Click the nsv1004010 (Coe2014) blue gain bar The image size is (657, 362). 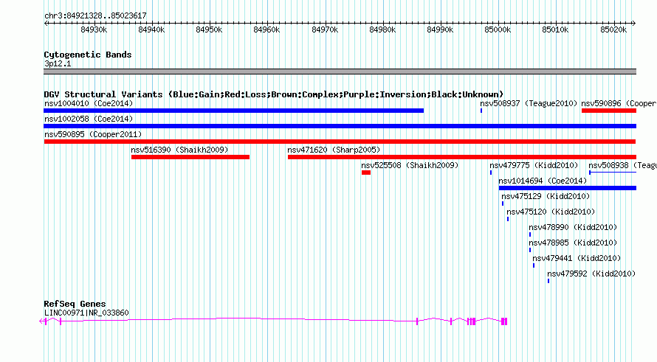point(233,111)
